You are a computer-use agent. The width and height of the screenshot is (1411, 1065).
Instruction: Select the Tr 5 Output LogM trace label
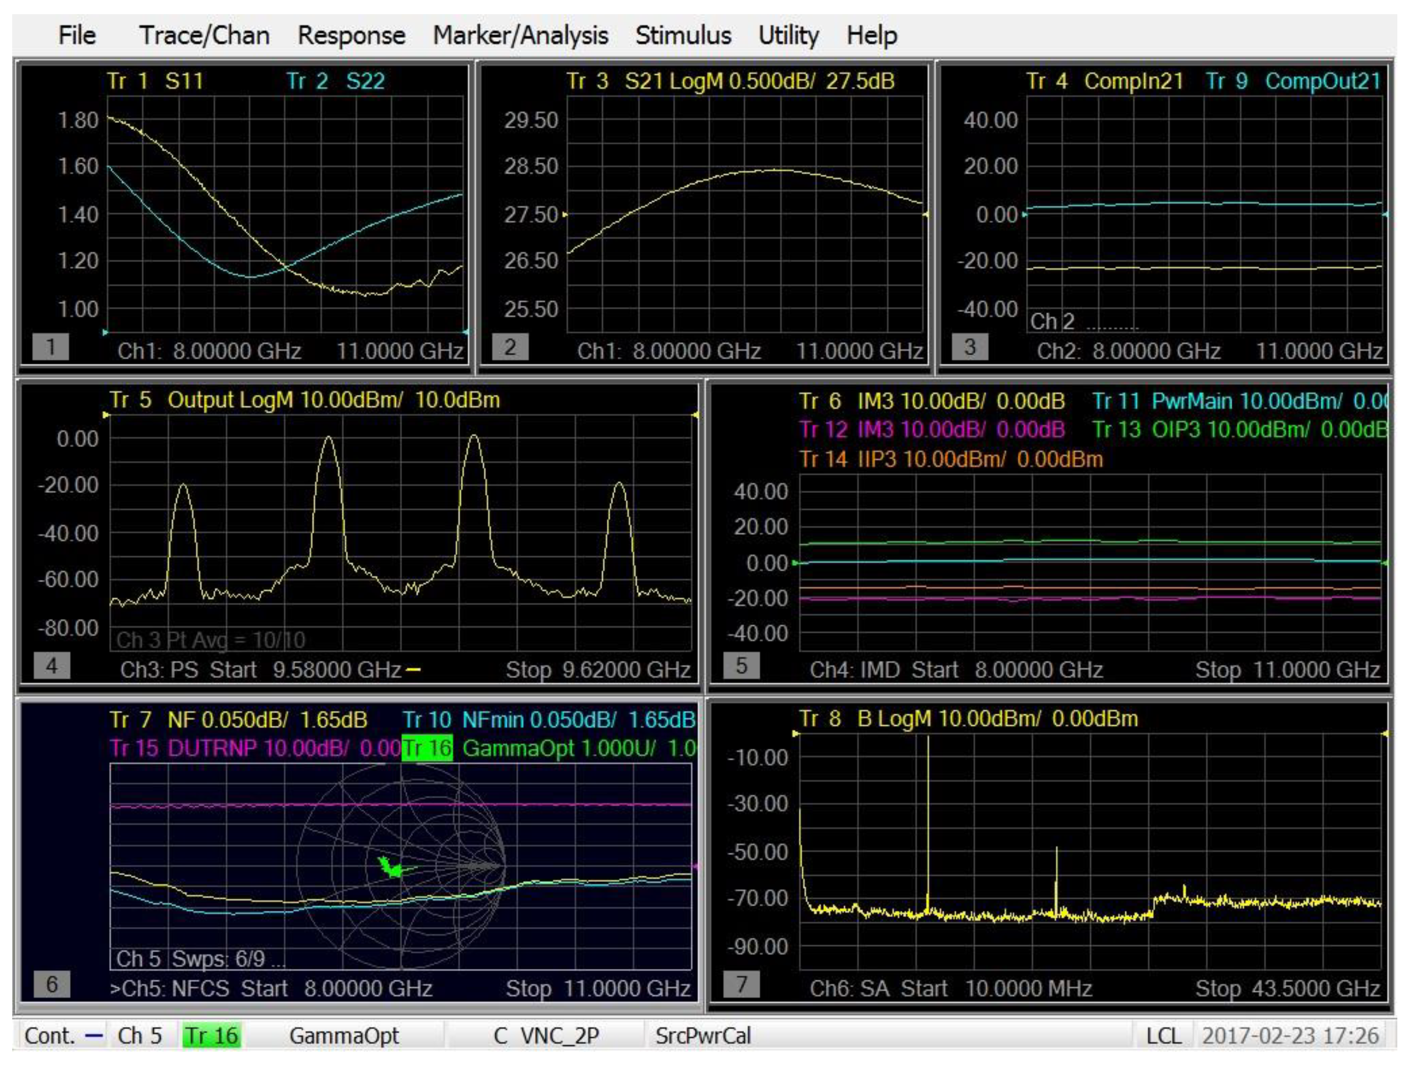(x=305, y=400)
